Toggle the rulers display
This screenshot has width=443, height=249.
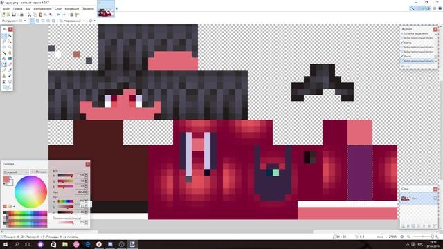tap(77, 15)
